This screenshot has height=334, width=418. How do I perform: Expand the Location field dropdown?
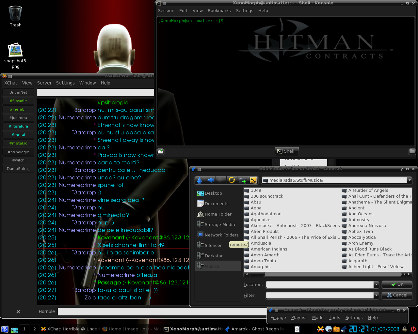[x=376, y=284]
